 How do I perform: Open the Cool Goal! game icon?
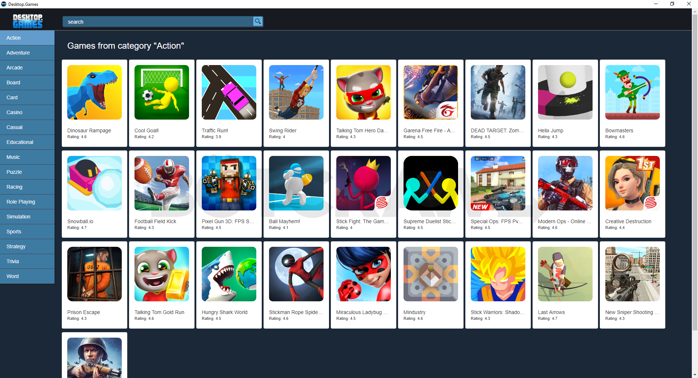(162, 92)
